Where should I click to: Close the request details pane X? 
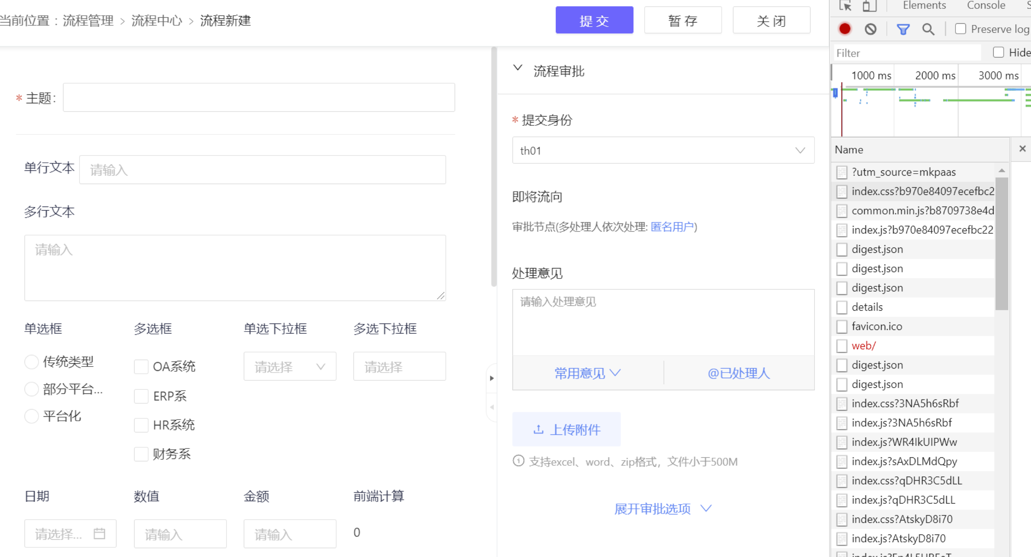(1022, 149)
